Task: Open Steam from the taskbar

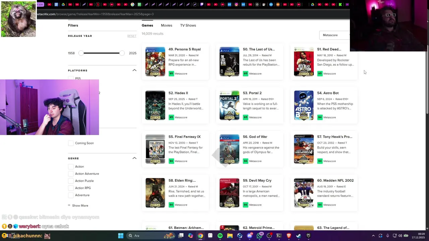Action: [299, 236]
